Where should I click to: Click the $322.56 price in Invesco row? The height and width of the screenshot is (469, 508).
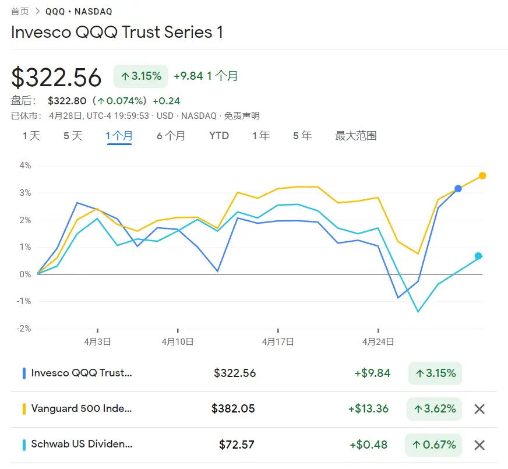coord(235,373)
